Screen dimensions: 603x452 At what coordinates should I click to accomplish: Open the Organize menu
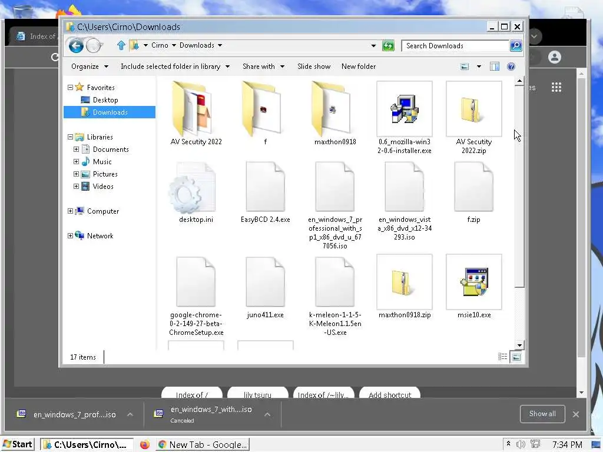(x=90, y=67)
